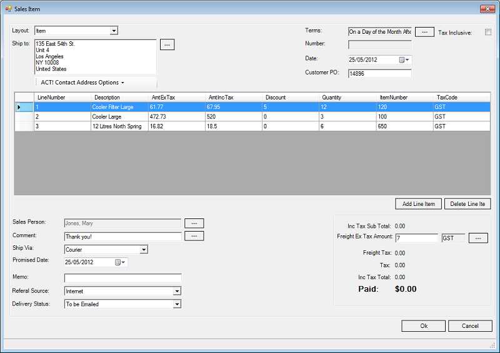Open the Ship Via dropdown

pos(144,250)
